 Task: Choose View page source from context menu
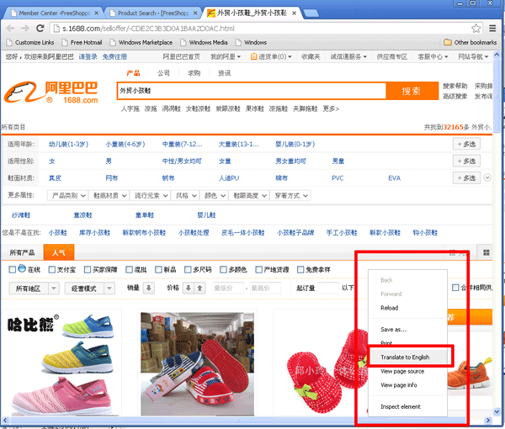click(402, 371)
